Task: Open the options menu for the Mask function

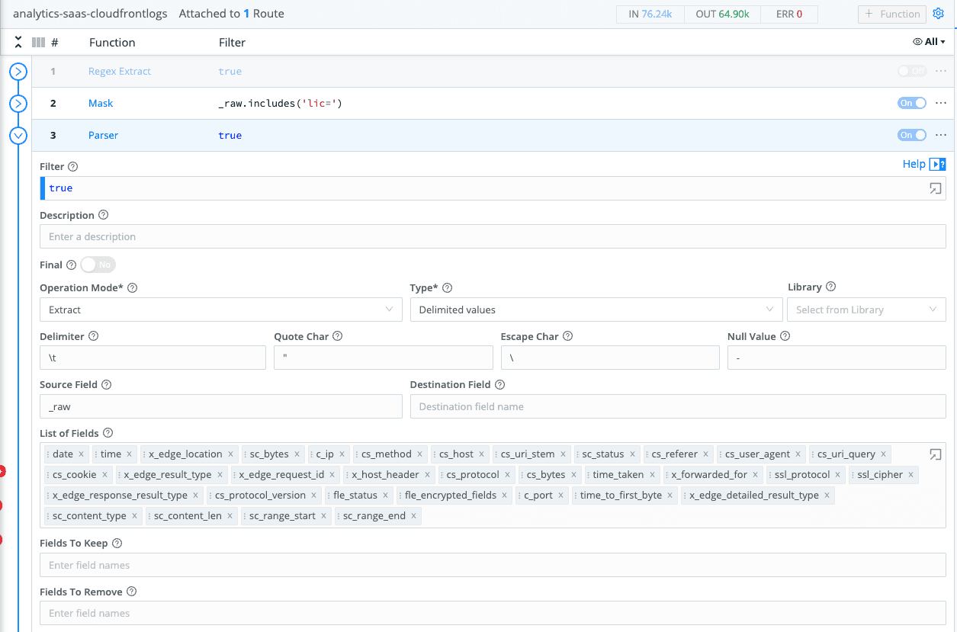Action: point(940,103)
